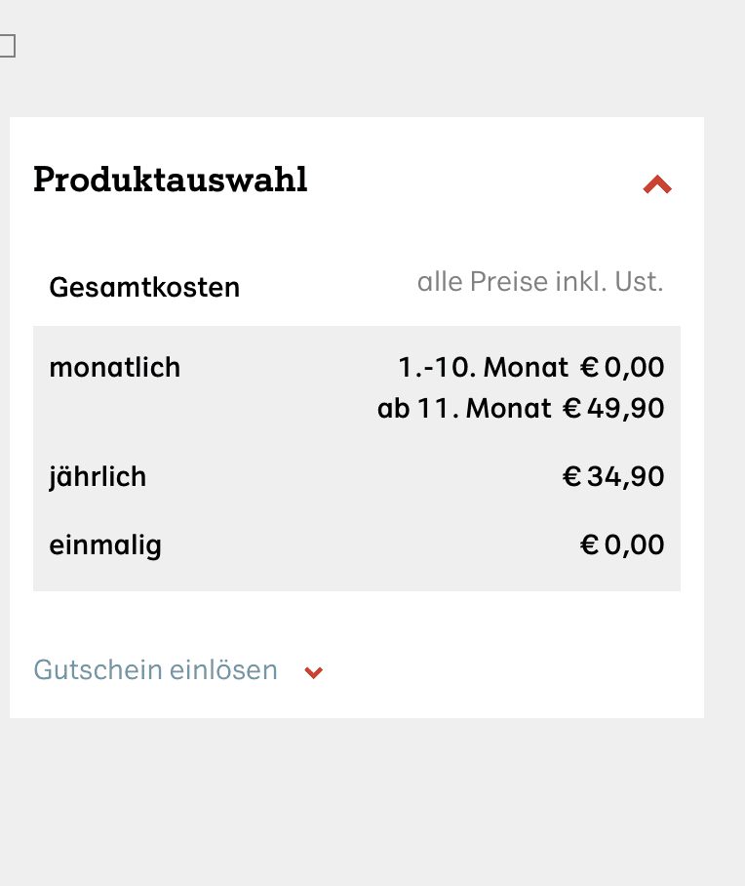The height and width of the screenshot is (886, 745).
Task: Click the jährlich row label
Action: tap(98, 477)
